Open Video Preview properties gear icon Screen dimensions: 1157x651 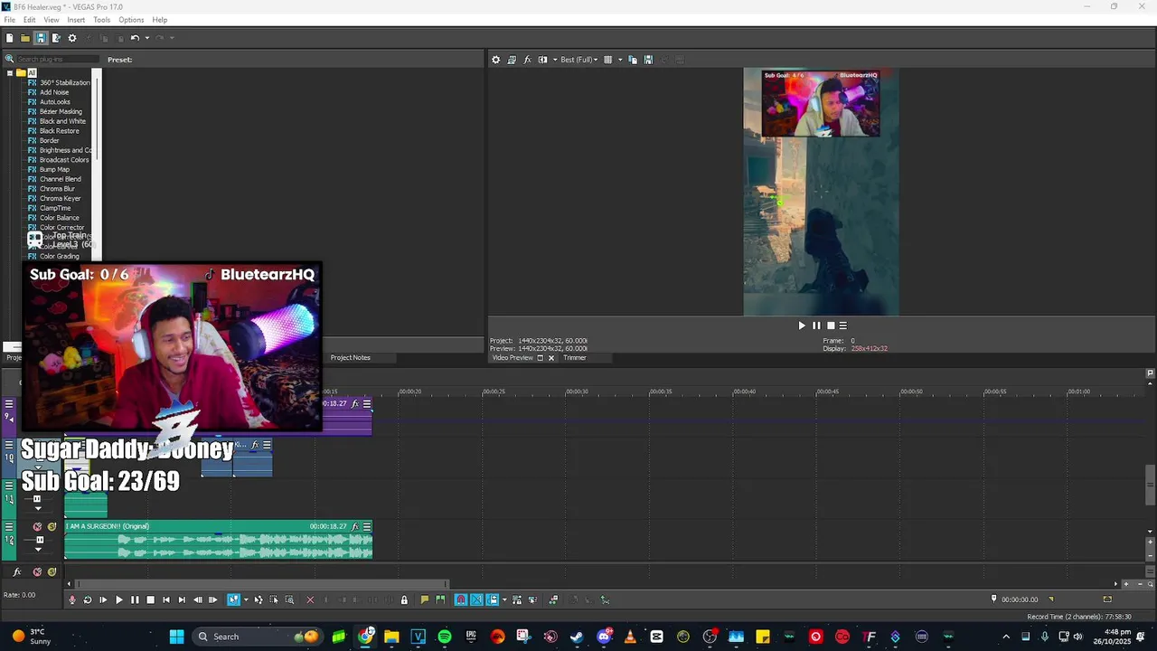[495, 60]
